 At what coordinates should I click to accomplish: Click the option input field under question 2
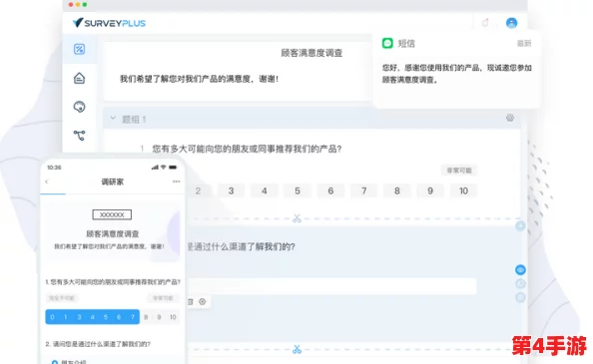point(331,286)
